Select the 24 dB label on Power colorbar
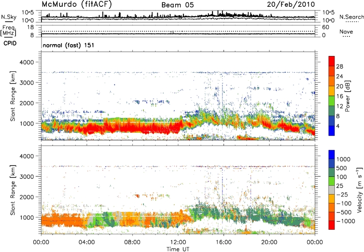 tap(339, 76)
